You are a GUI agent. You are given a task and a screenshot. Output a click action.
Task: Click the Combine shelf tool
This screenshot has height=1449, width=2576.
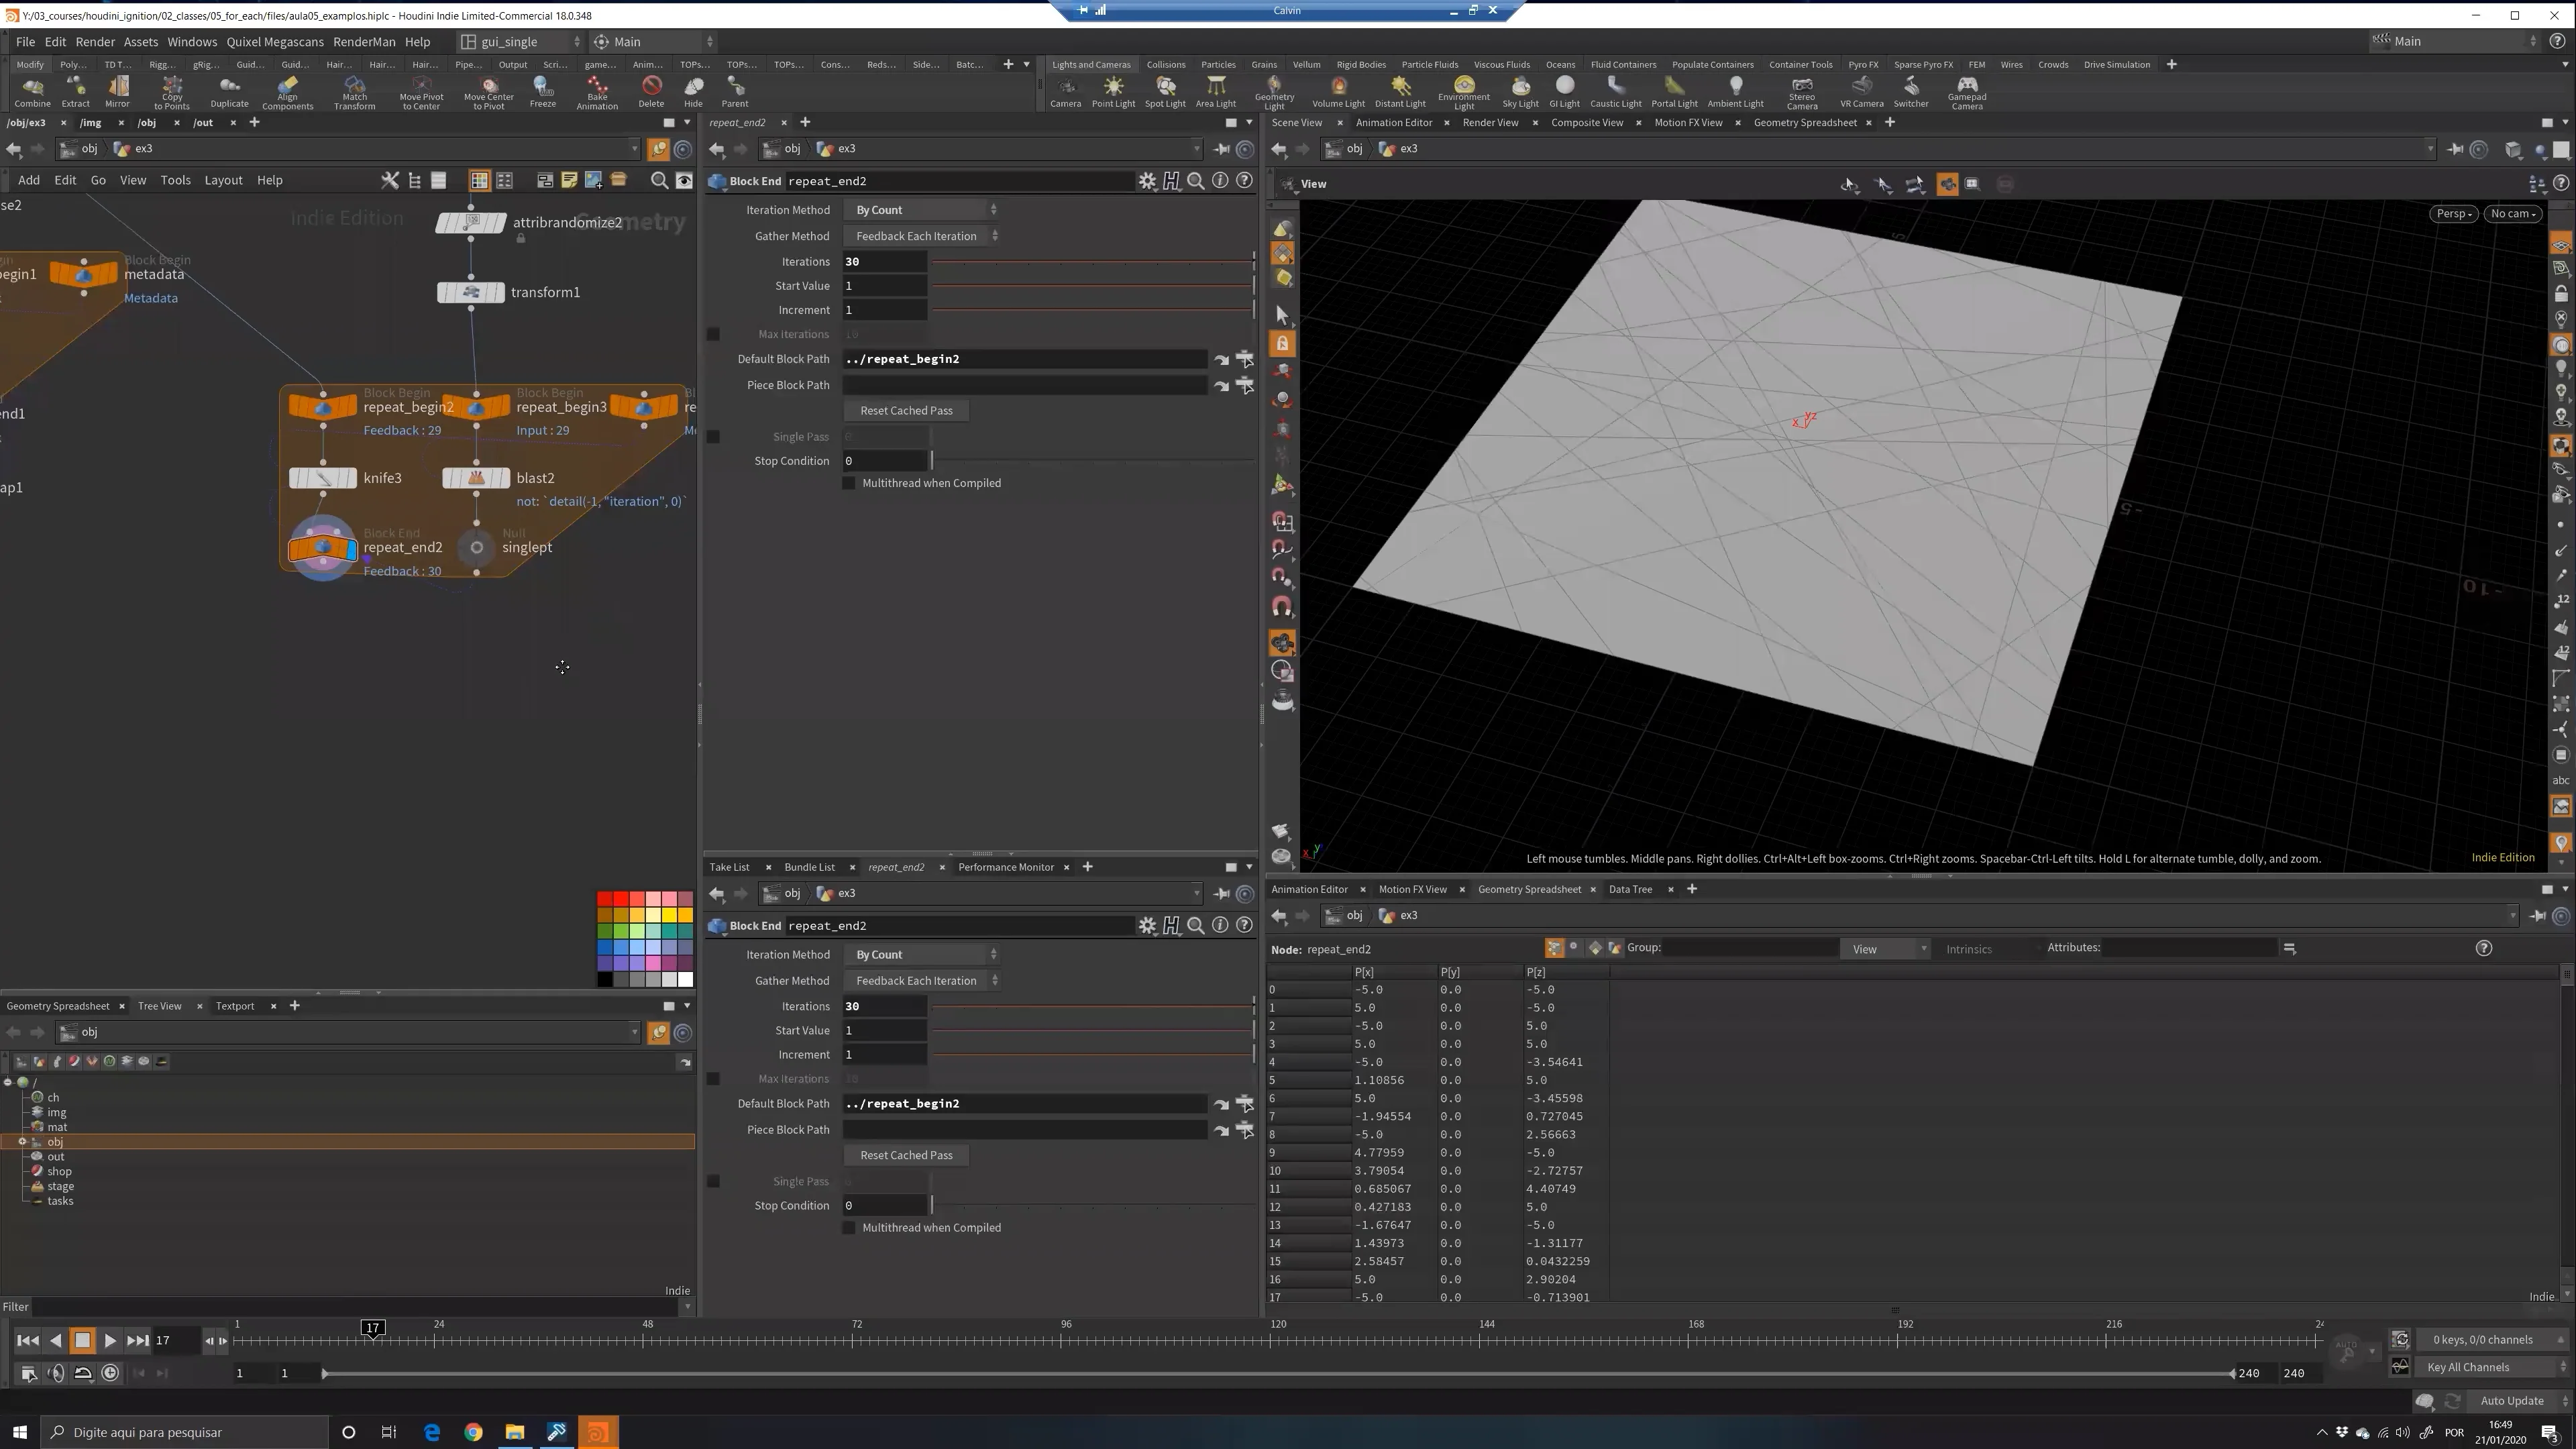32,91
